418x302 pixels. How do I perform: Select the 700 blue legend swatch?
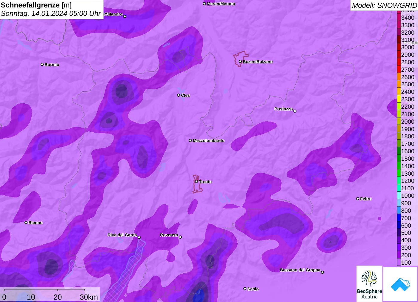399,218
